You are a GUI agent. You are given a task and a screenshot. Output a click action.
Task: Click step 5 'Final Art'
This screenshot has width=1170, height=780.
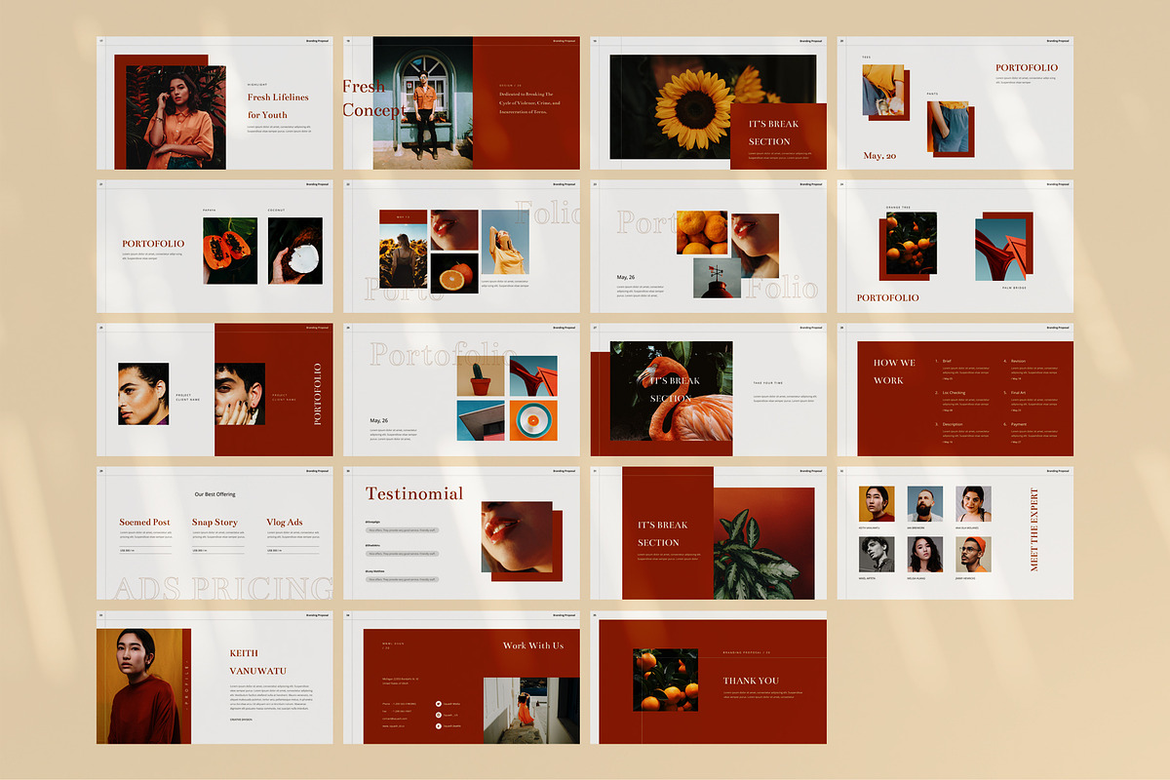pyautogui.click(x=1016, y=393)
